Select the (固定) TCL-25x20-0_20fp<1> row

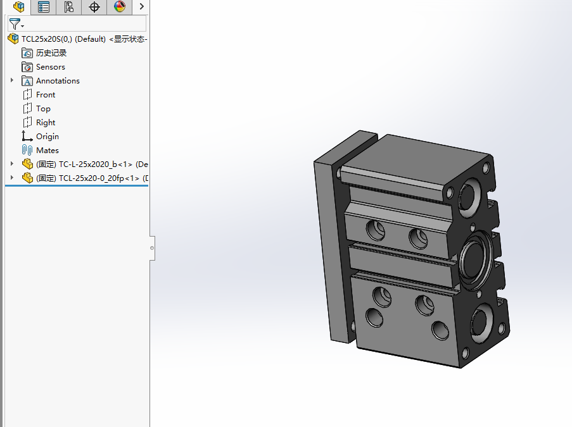92,178
